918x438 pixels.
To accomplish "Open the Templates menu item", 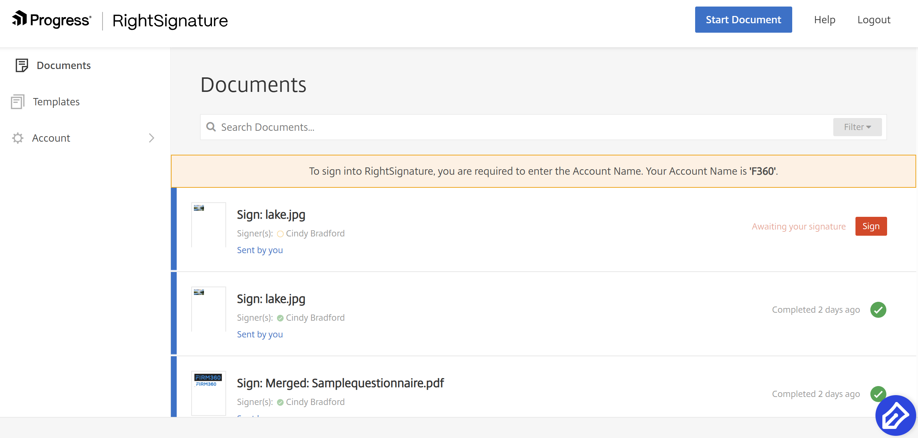I will tap(56, 102).
